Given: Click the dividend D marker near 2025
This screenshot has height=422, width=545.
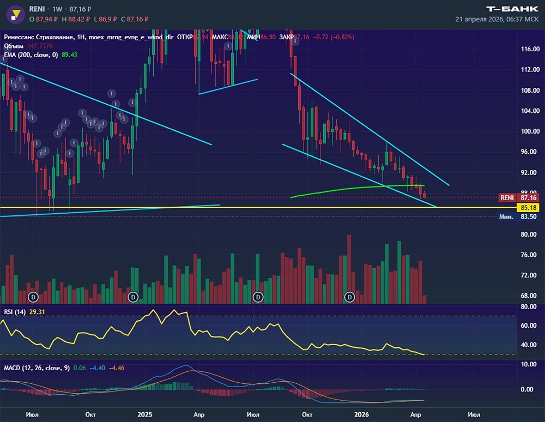Looking at the screenshot, I should 133,297.
